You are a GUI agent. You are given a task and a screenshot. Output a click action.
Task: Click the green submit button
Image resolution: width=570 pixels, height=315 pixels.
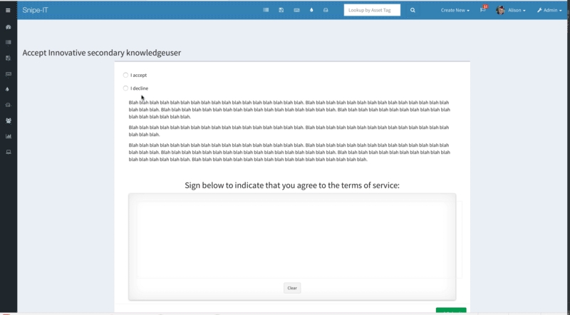tap(450, 311)
